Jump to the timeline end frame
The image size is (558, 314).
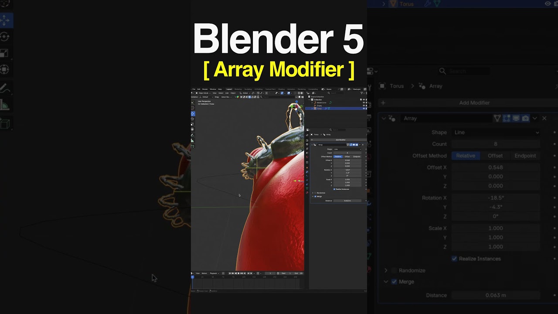click(245, 273)
